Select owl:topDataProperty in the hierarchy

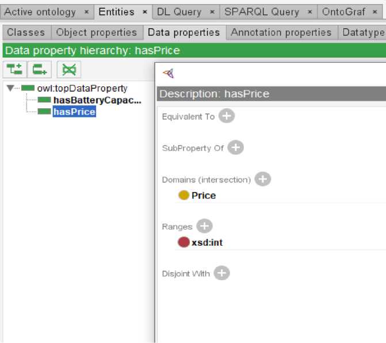click(82, 88)
